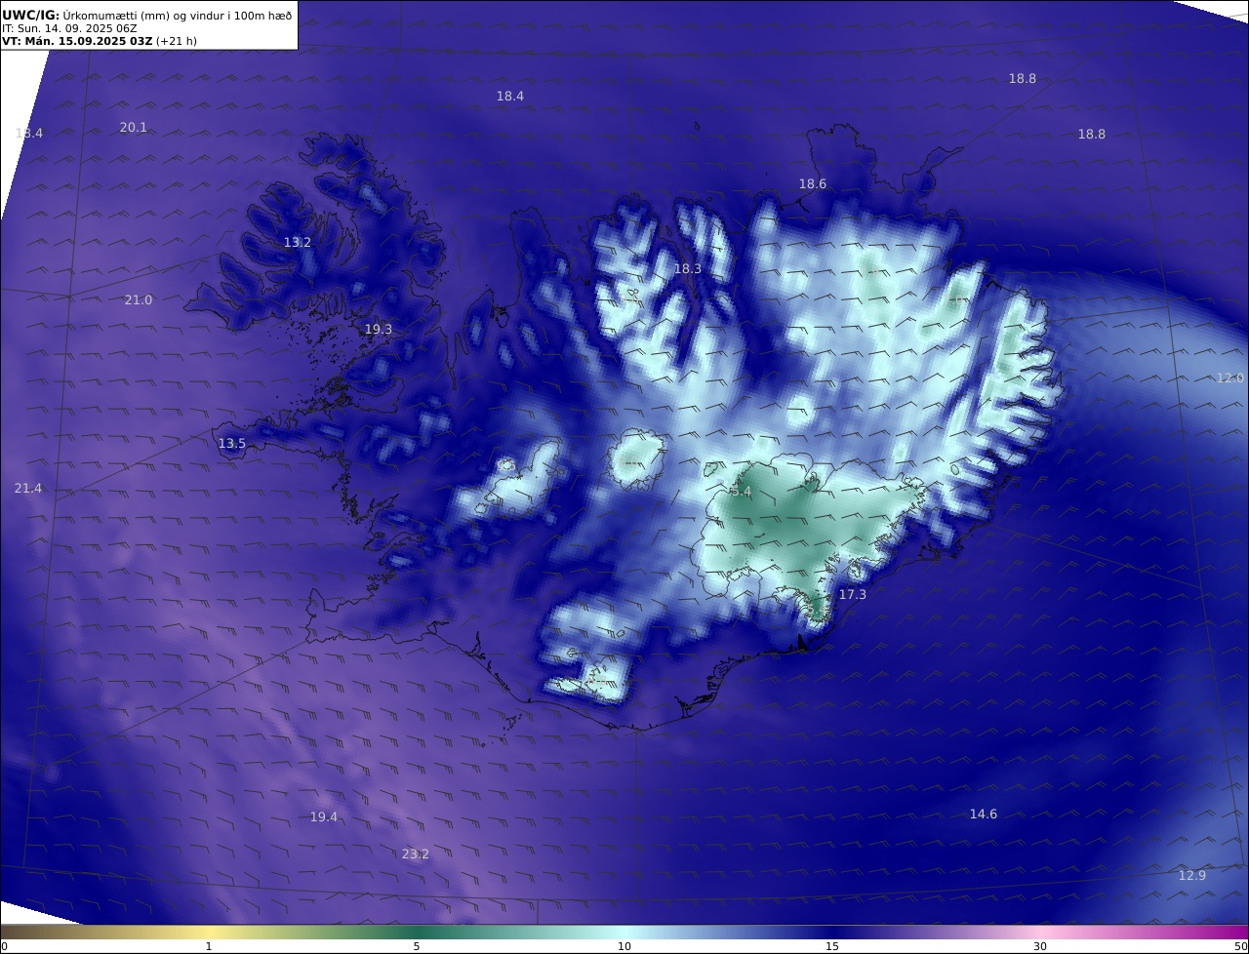Click the 20.1 wind value label
The height and width of the screenshot is (954, 1249).
(x=134, y=128)
